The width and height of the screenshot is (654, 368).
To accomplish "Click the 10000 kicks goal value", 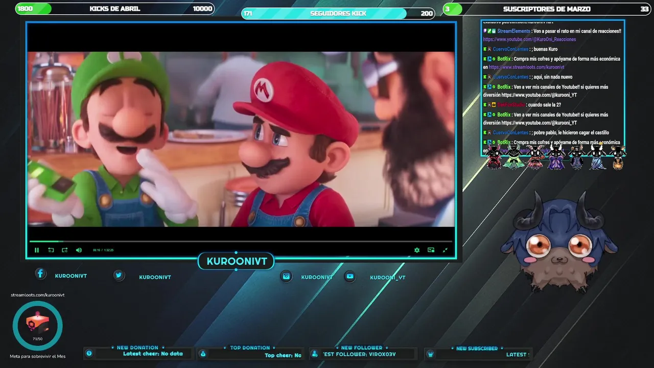I will (202, 9).
